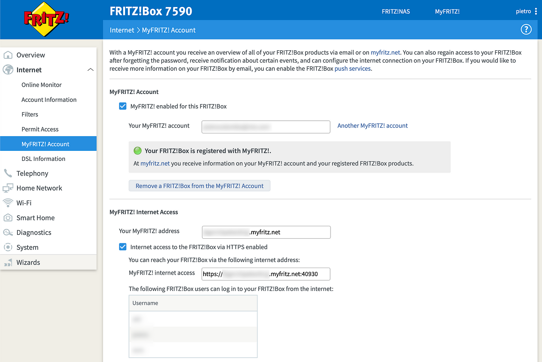Open MyFRITZ! in header
This screenshot has width=542, height=362.
point(447,12)
